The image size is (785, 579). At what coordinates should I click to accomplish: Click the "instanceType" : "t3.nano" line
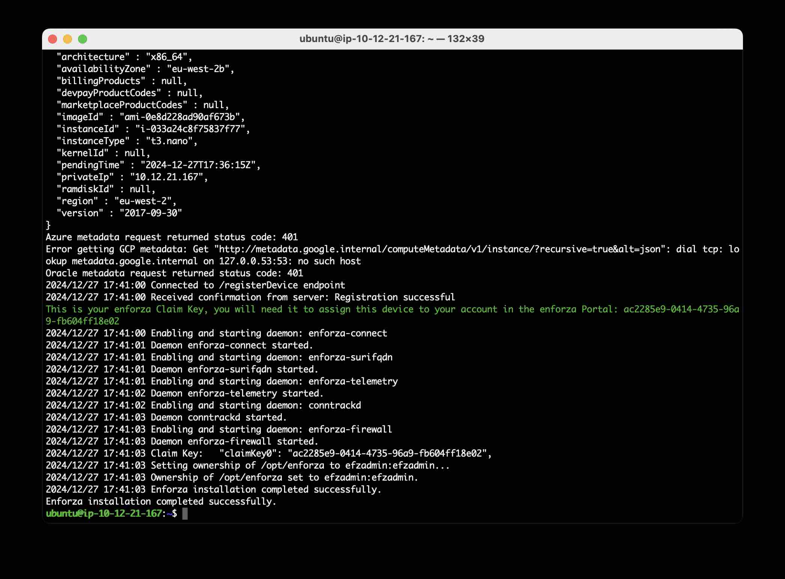pyautogui.click(x=127, y=141)
